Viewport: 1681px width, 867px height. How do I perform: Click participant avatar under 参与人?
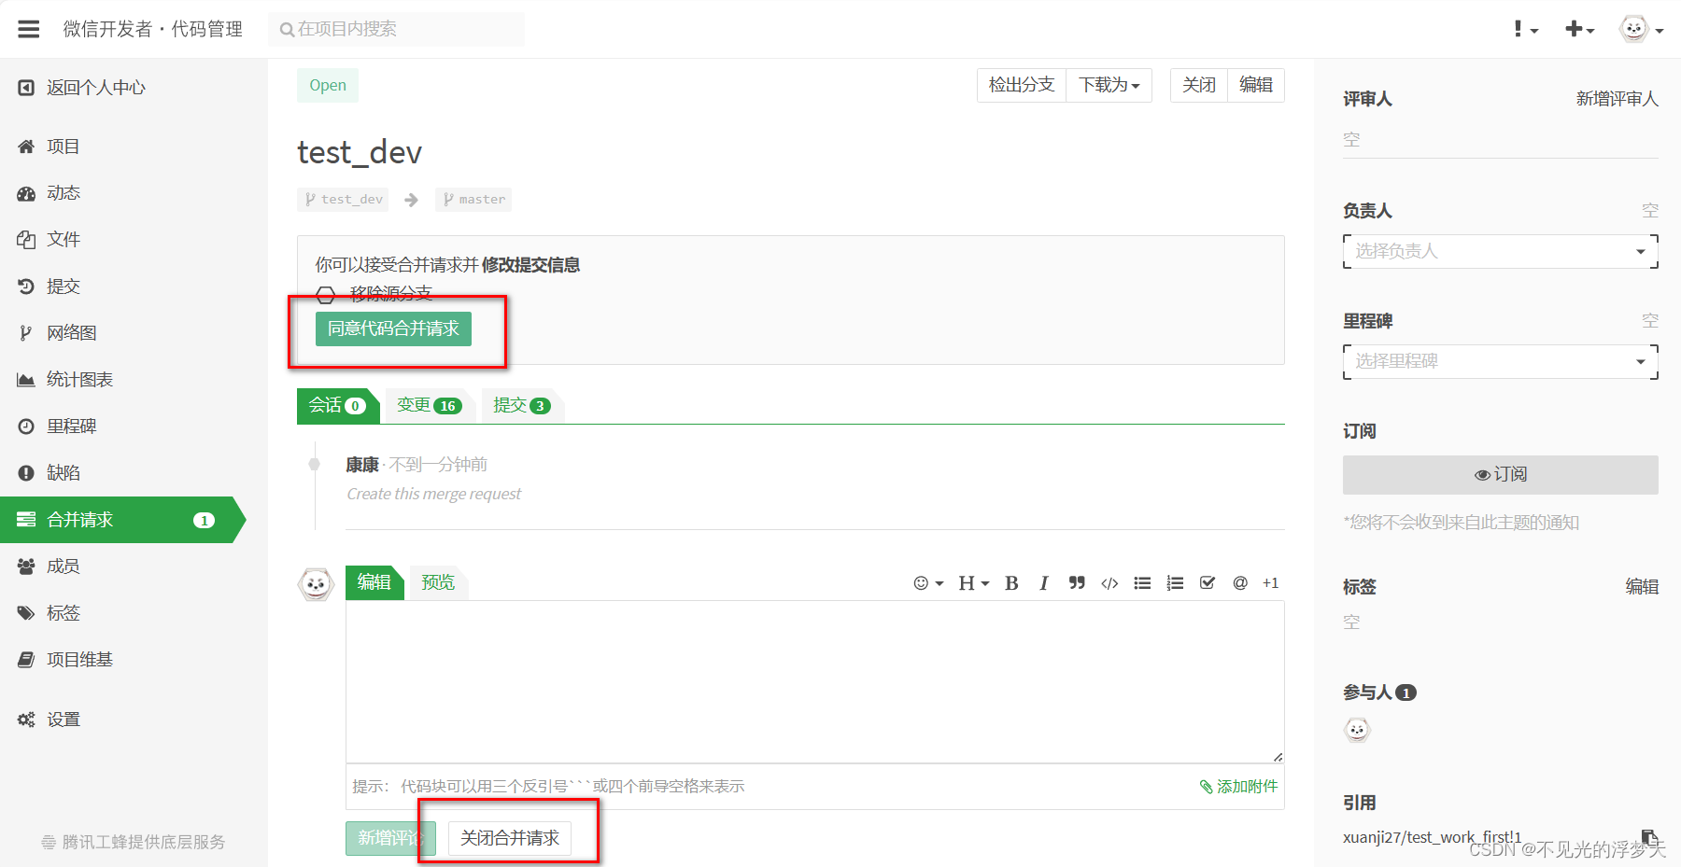(1357, 730)
